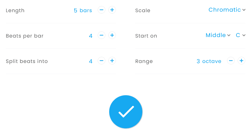This screenshot has width=251, height=136.
Task: Click the Beats per bar value 4
Action: (91, 36)
